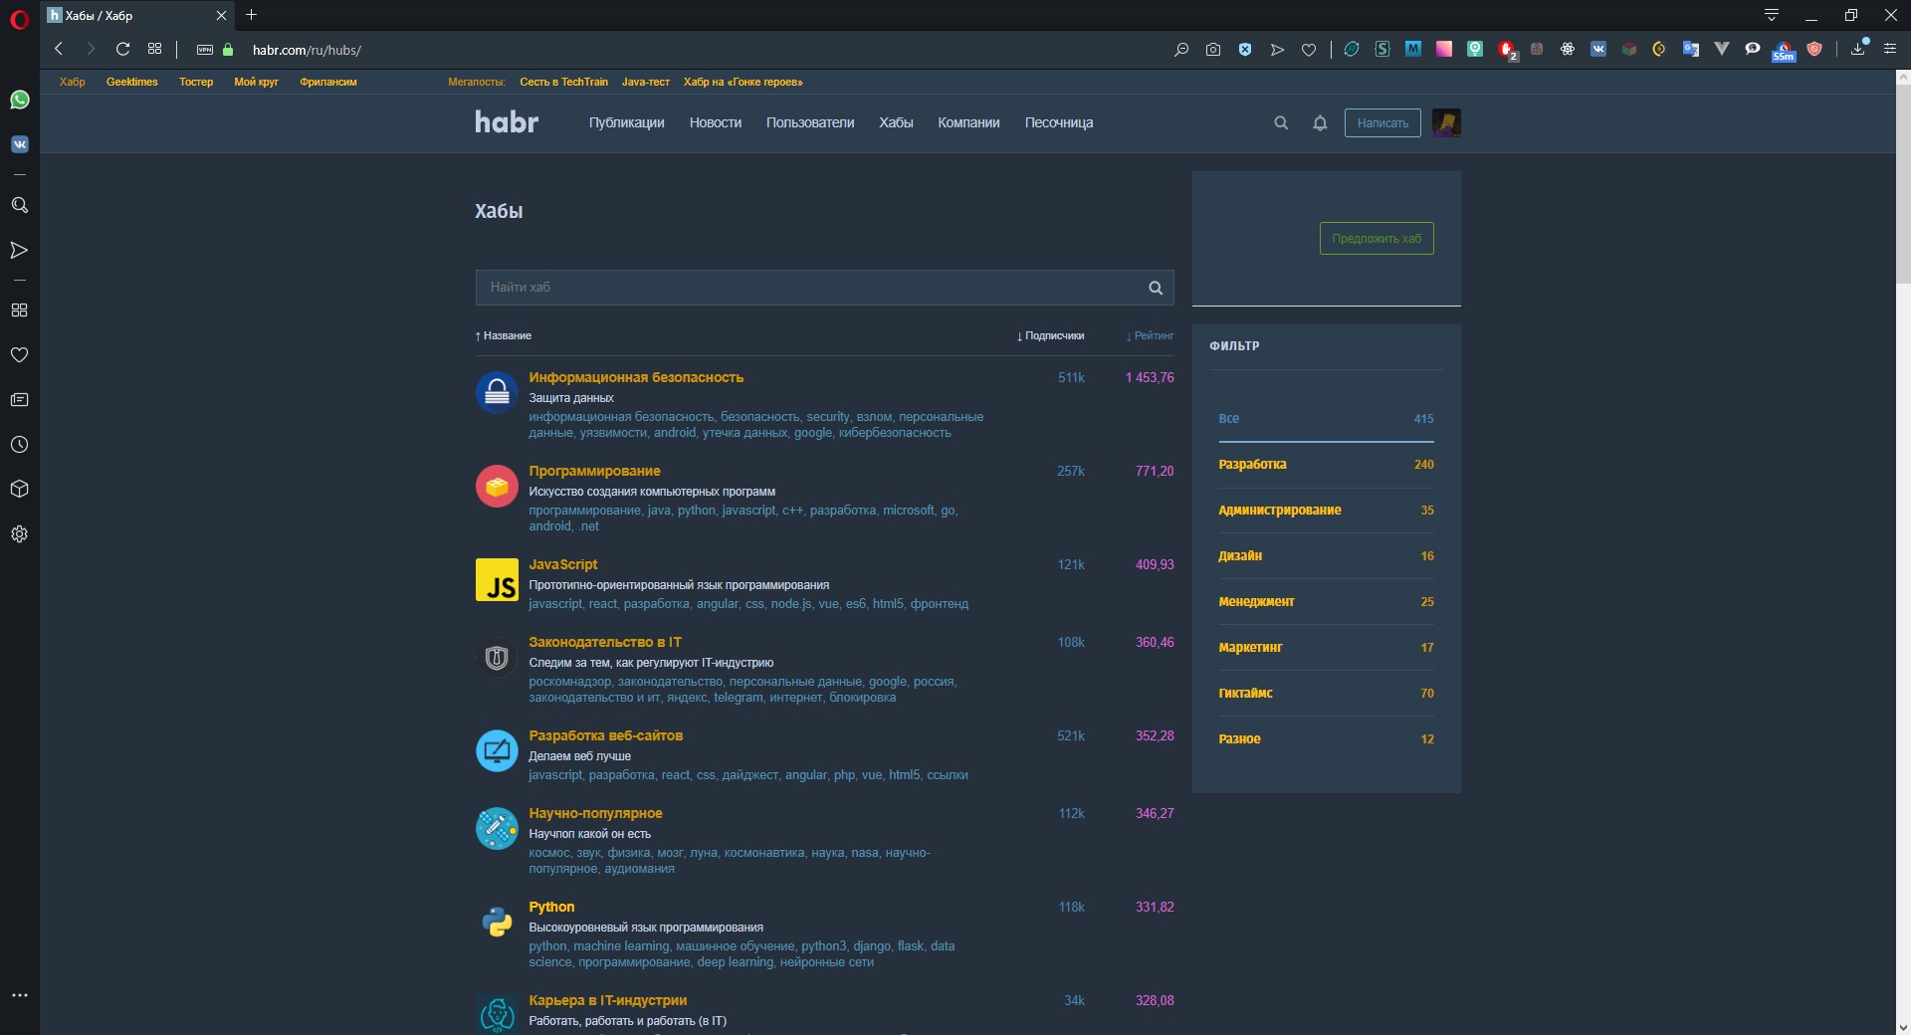Take a snapshot with camera icon

(1213, 49)
